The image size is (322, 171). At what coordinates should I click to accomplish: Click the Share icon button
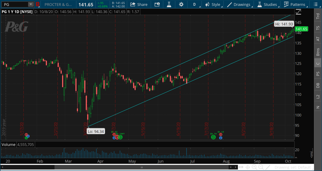[139, 4]
